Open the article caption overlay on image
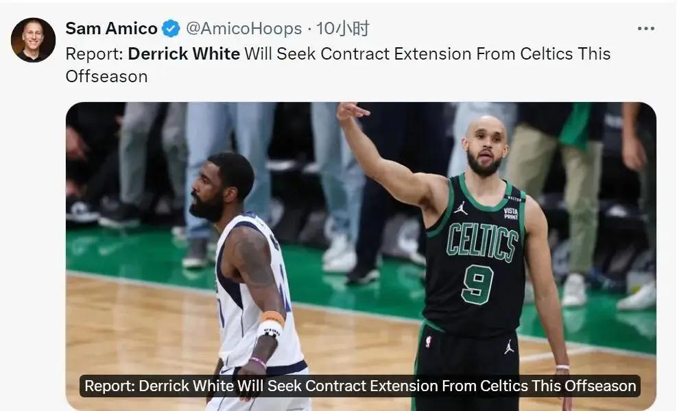677x411 pixels. 360,386
